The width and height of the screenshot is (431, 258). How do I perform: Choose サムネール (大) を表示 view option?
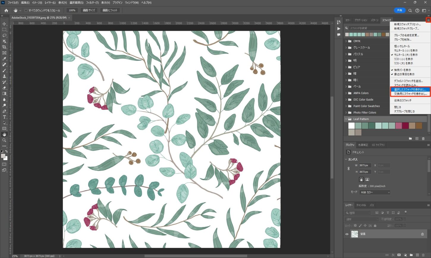pos(406,55)
